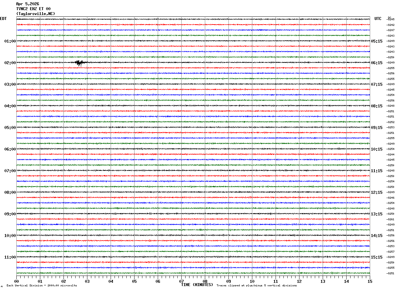This screenshot has height=290, width=396.
Task: Click the "03" minute tick label
Action: (87, 281)
